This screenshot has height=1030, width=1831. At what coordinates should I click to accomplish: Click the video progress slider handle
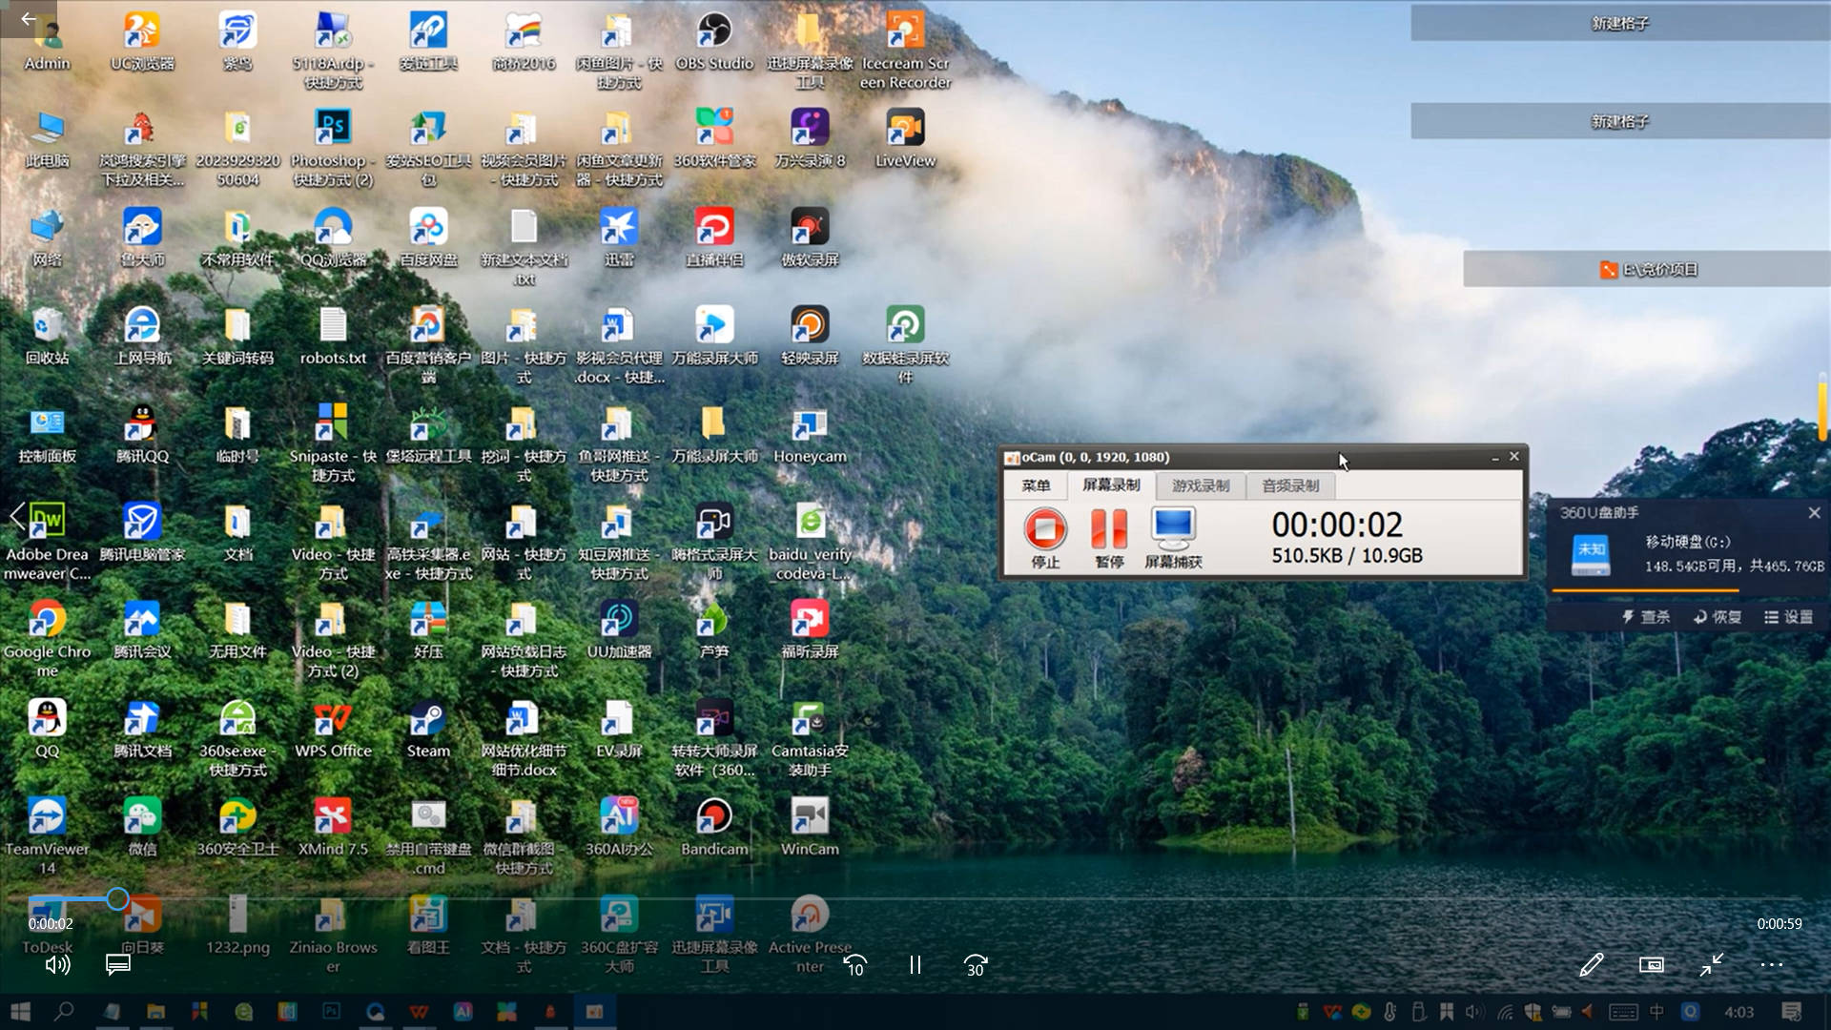(x=117, y=898)
